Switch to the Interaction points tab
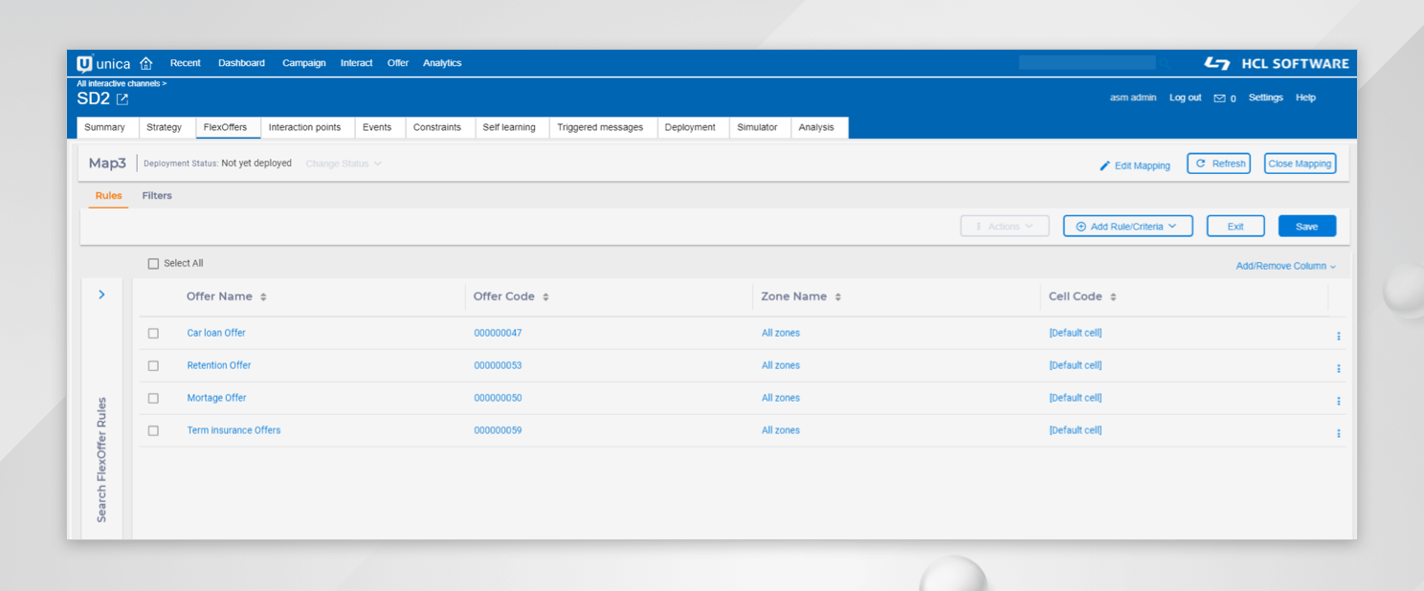 pos(304,127)
